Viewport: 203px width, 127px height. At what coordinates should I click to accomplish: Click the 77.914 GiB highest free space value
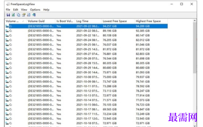point(143,95)
